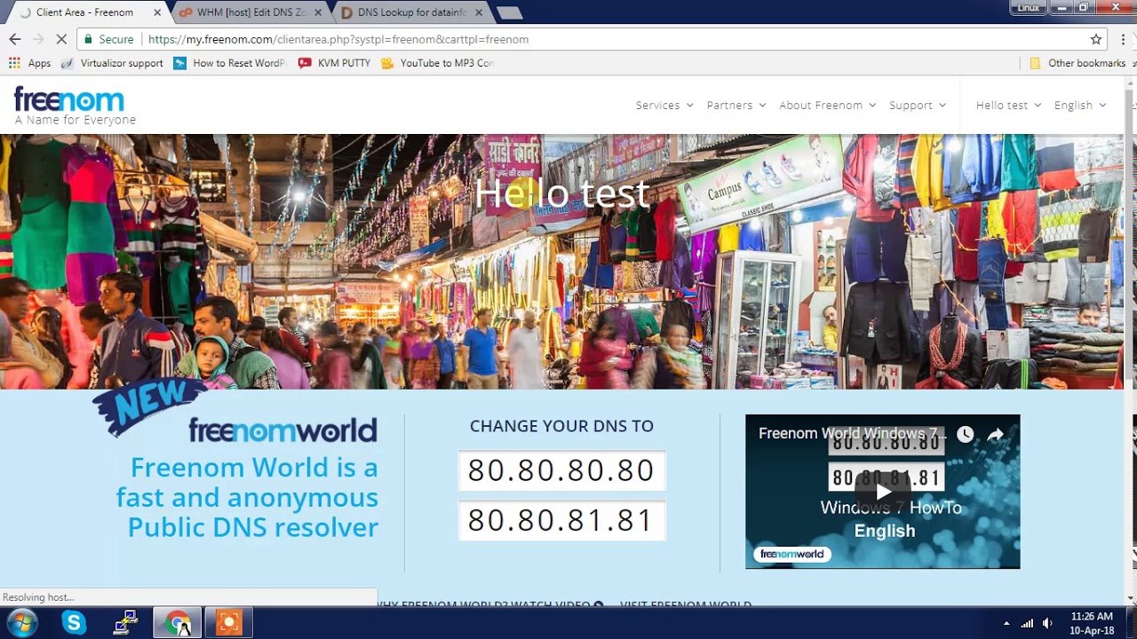This screenshot has height=639, width=1137.
Task: Open the KVM PUTTY bookmark
Action: coord(334,63)
